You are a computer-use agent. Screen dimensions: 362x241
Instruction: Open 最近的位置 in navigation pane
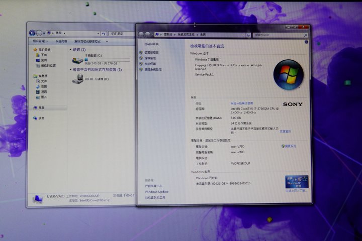46,65
